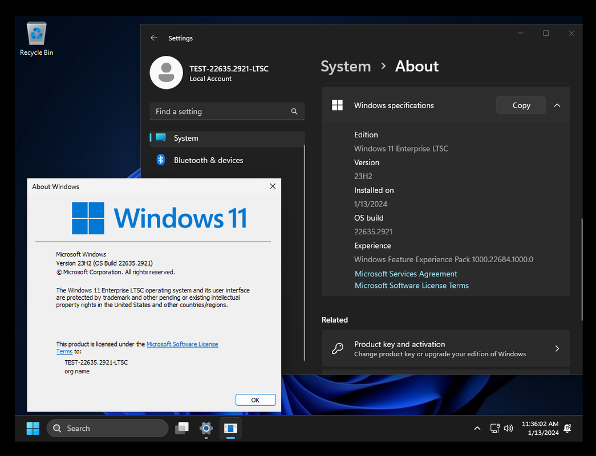The height and width of the screenshot is (456, 596).
Task: Open the clock showing 11:36:02 AM
Action: tap(540, 428)
